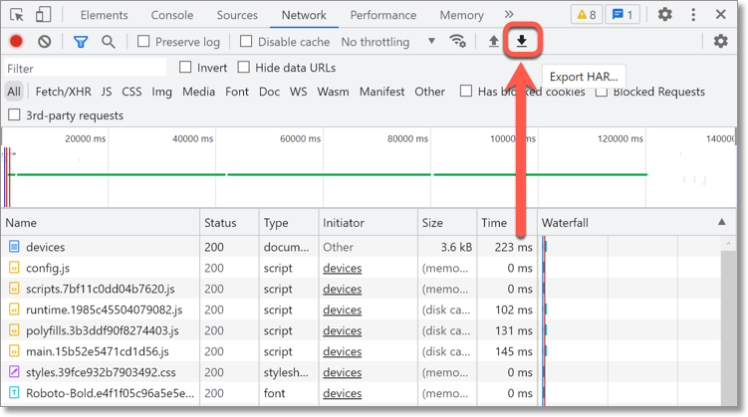Filter by WS requests
Viewport: 748px width, 417px height.
[298, 92]
